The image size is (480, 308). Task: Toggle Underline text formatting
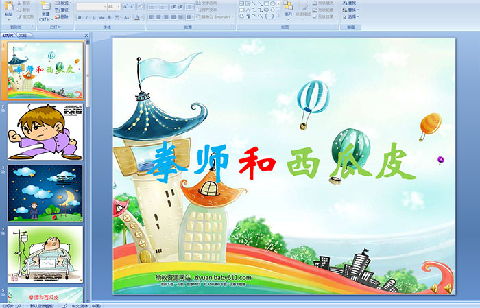[95, 17]
